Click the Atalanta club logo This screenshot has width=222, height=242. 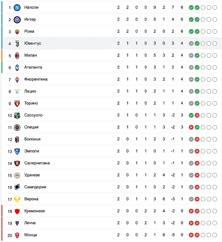17,67
